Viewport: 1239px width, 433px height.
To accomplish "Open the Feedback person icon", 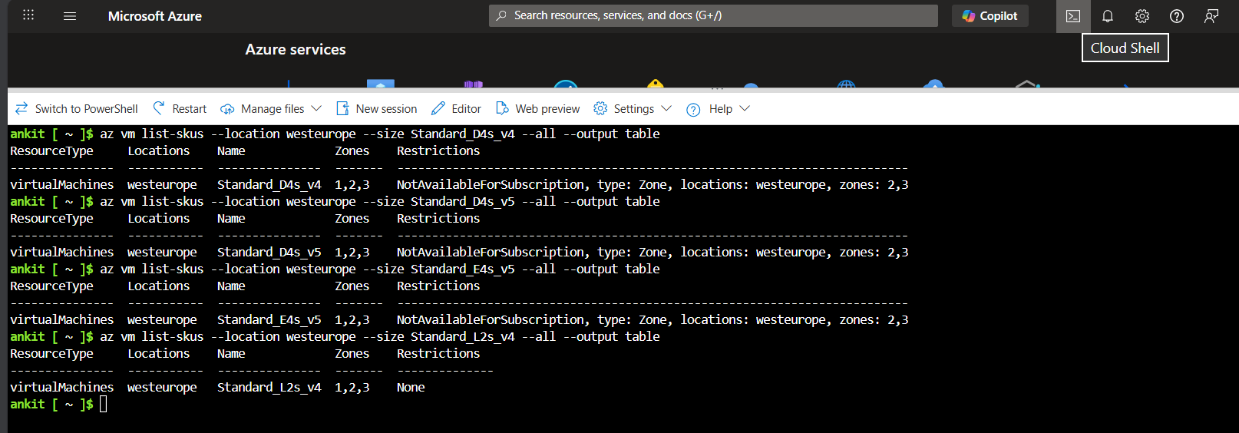I will [x=1211, y=16].
